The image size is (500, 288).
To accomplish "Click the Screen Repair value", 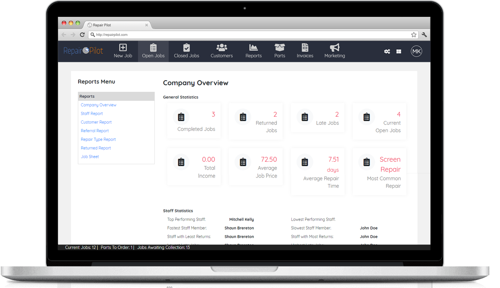I will (390, 164).
